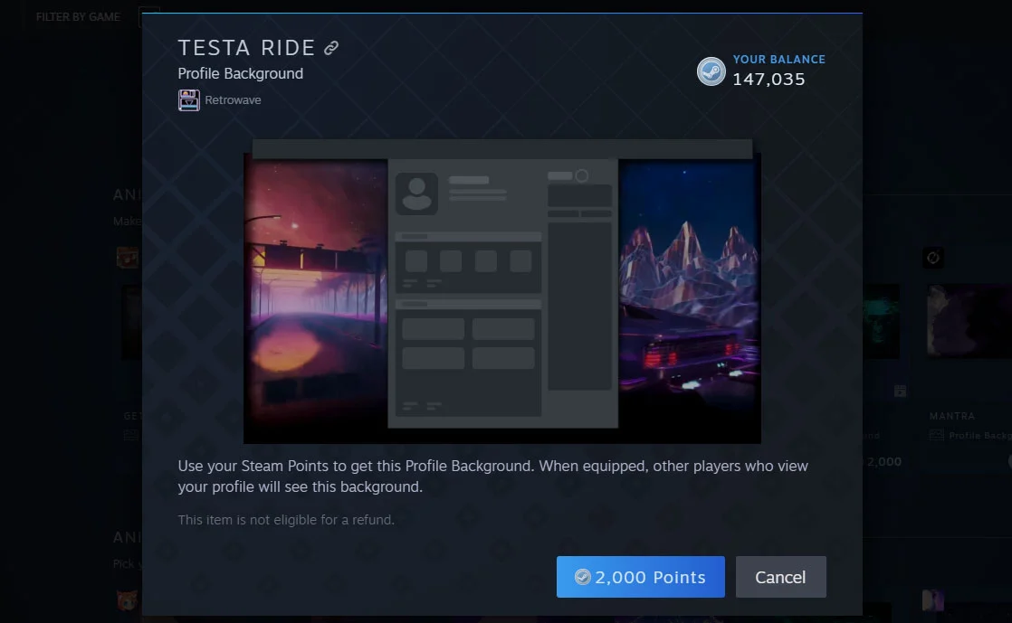Click the Retrowave game icon
Viewport: 1012px width, 623px height.
point(188,100)
